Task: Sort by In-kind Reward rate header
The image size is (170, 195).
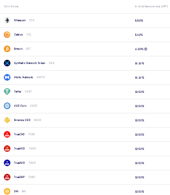Action: (x=151, y=6)
